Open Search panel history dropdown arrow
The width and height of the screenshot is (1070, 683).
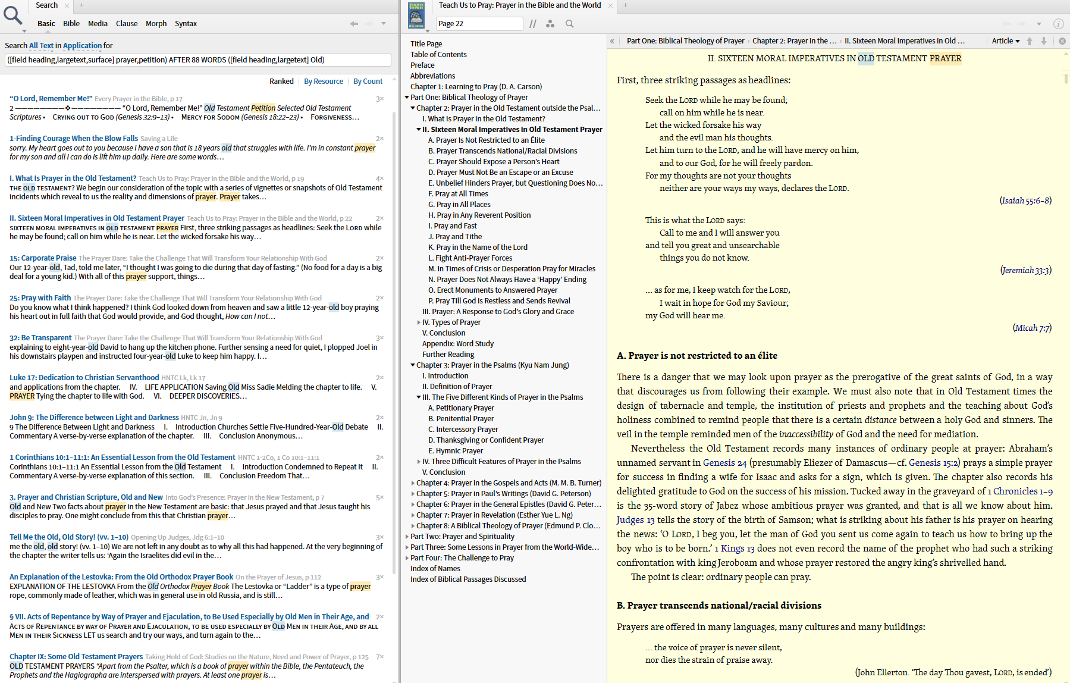click(x=384, y=24)
